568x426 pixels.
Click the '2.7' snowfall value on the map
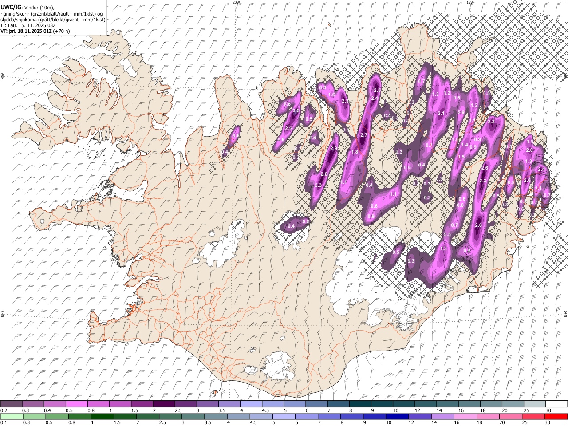click(x=364, y=135)
